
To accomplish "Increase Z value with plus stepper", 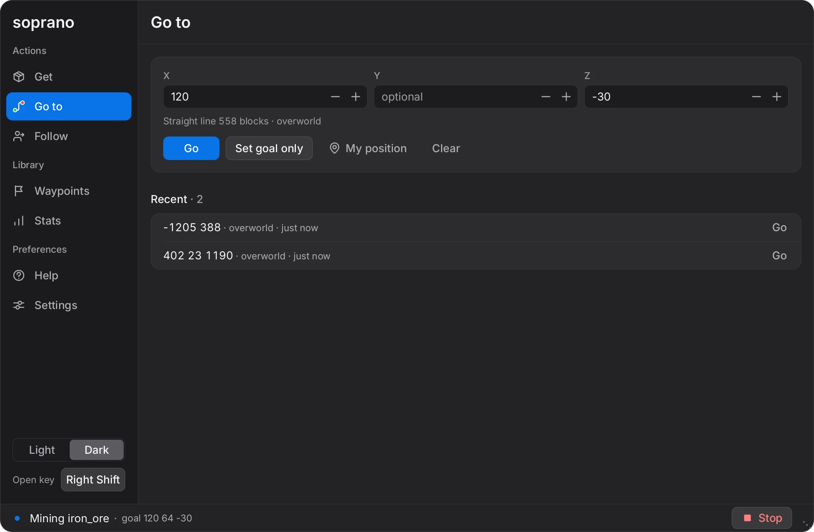I will pyautogui.click(x=777, y=97).
